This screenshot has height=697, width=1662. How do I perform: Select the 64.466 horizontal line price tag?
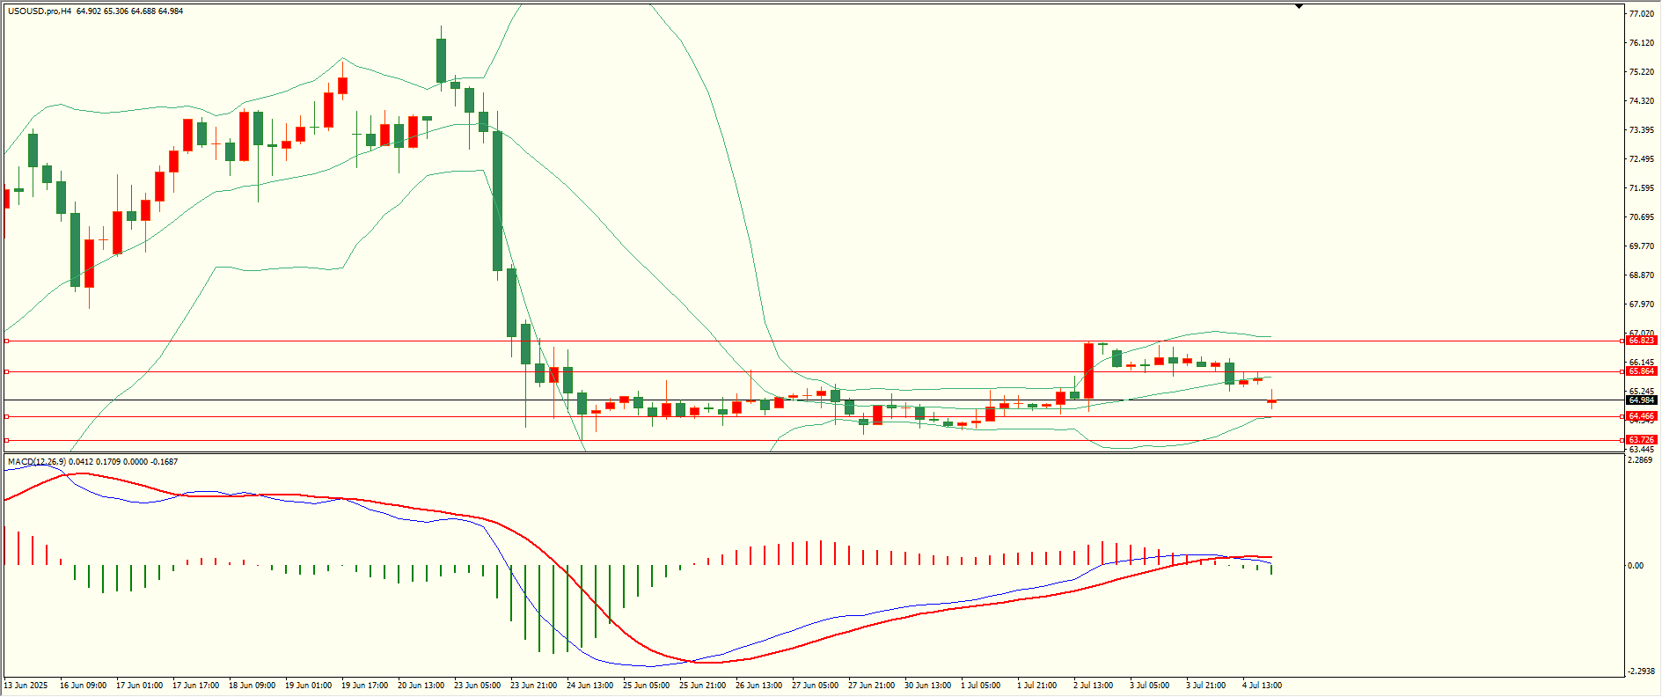1641,416
